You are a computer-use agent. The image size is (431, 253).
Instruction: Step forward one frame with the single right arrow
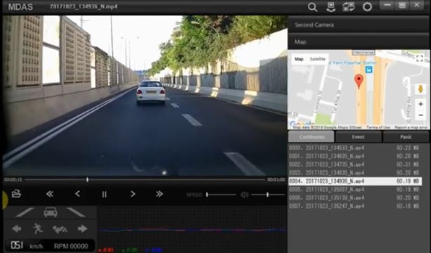[x=133, y=194]
